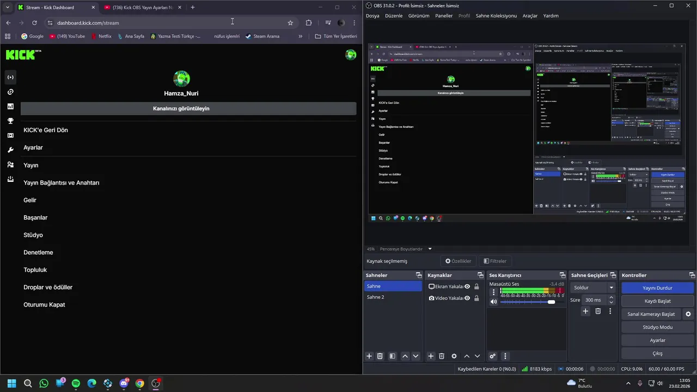Decrease transition duration with down arrow

[x=611, y=302]
